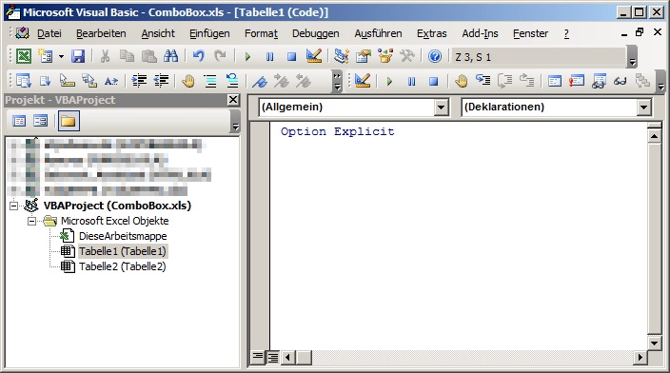The image size is (670, 373).
Task: Open the Object Browser icon
Action: pos(385,56)
